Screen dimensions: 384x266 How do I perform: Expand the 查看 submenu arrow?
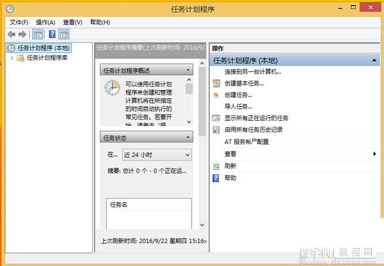click(374, 153)
